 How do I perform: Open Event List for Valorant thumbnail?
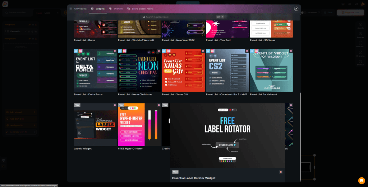pyautogui.click(x=271, y=71)
